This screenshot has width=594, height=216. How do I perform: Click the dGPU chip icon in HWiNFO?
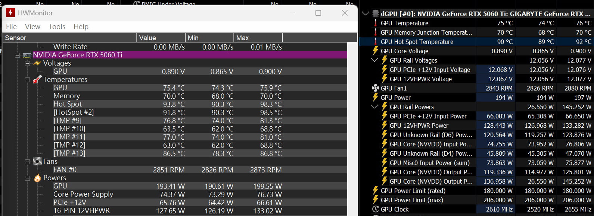tap(376, 14)
